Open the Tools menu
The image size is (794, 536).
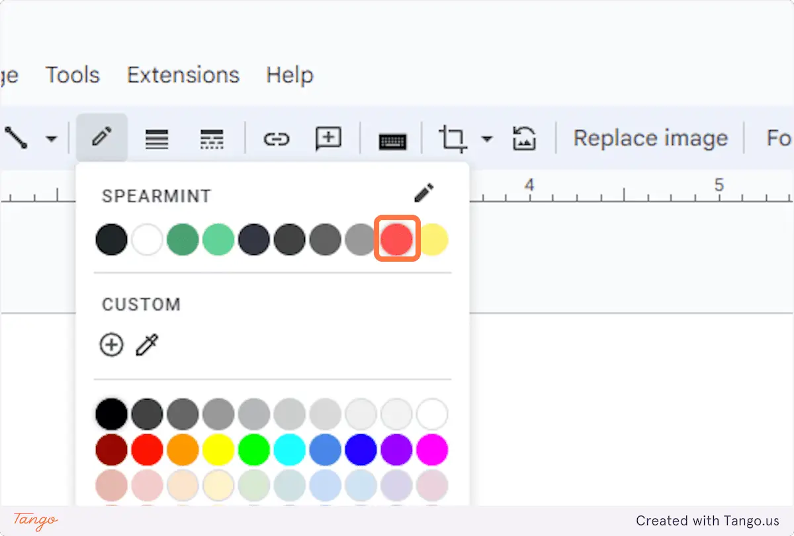pyautogui.click(x=73, y=75)
